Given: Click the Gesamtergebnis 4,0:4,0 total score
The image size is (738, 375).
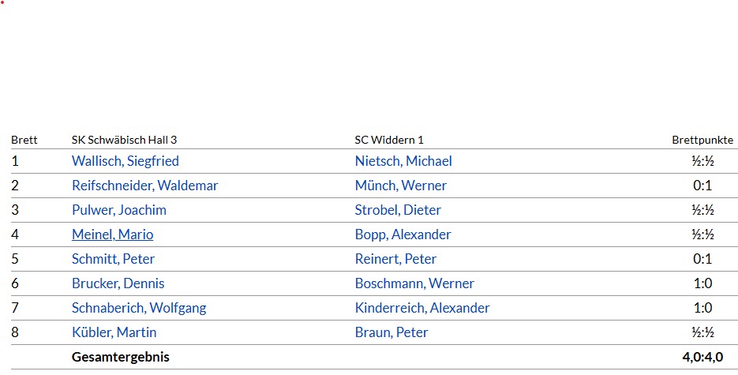Looking at the screenshot, I should tap(702, 357).
